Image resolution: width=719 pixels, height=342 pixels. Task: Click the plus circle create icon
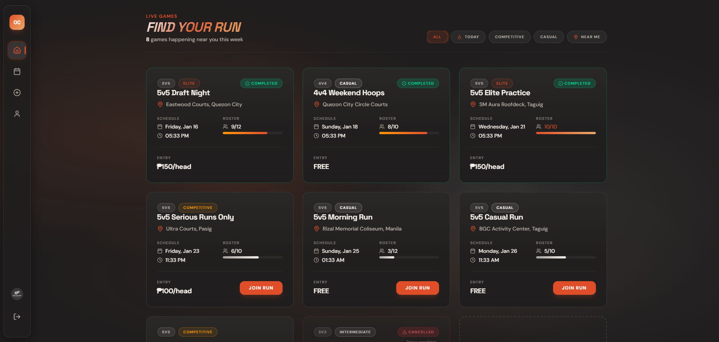(x=17, y=93)
